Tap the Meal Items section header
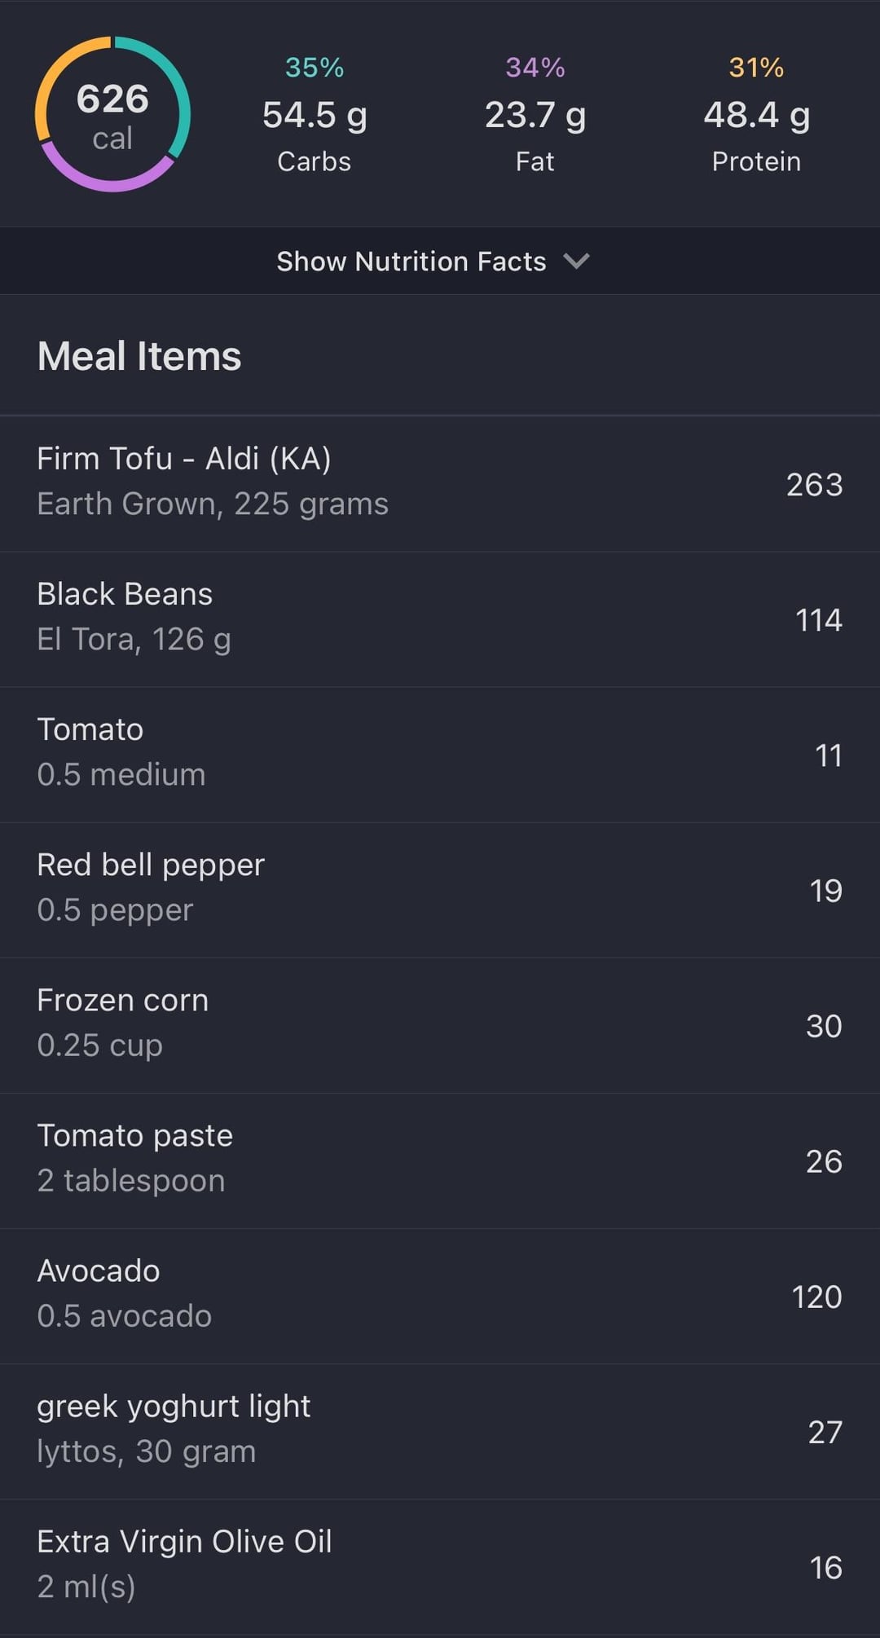The height and width of the screenshot is (1638, 880). pos(139,356)
